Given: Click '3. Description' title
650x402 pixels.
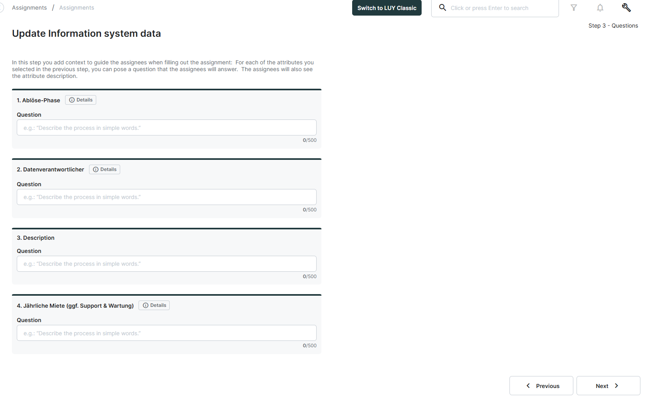Looking at the screenshot, I should coord(36,238).
